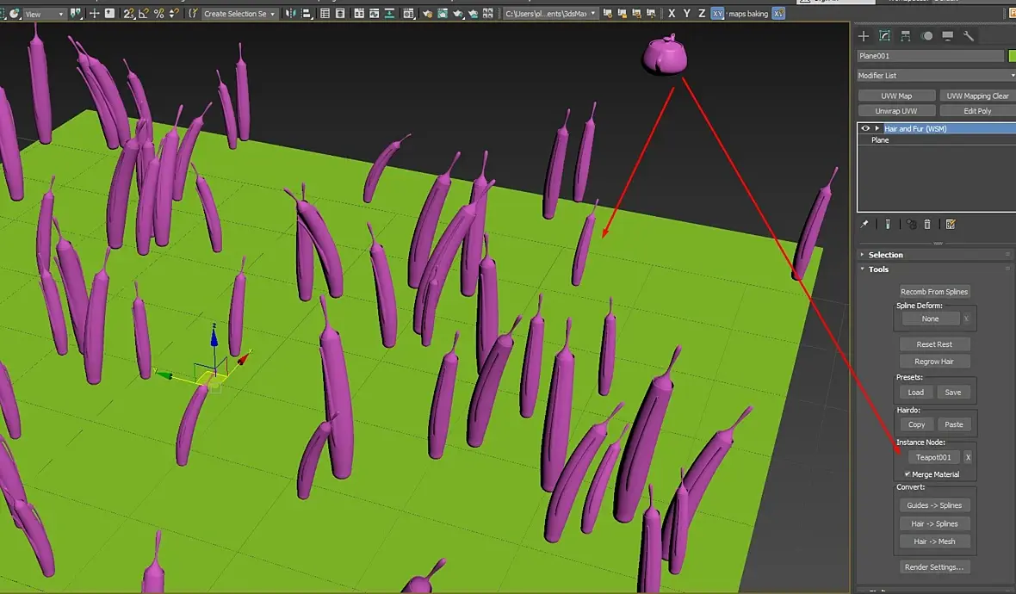Image resolution: width=1016 pixels, height=594 pixels.
Task: Pin the modifier stack
Action: click(864, 224)
